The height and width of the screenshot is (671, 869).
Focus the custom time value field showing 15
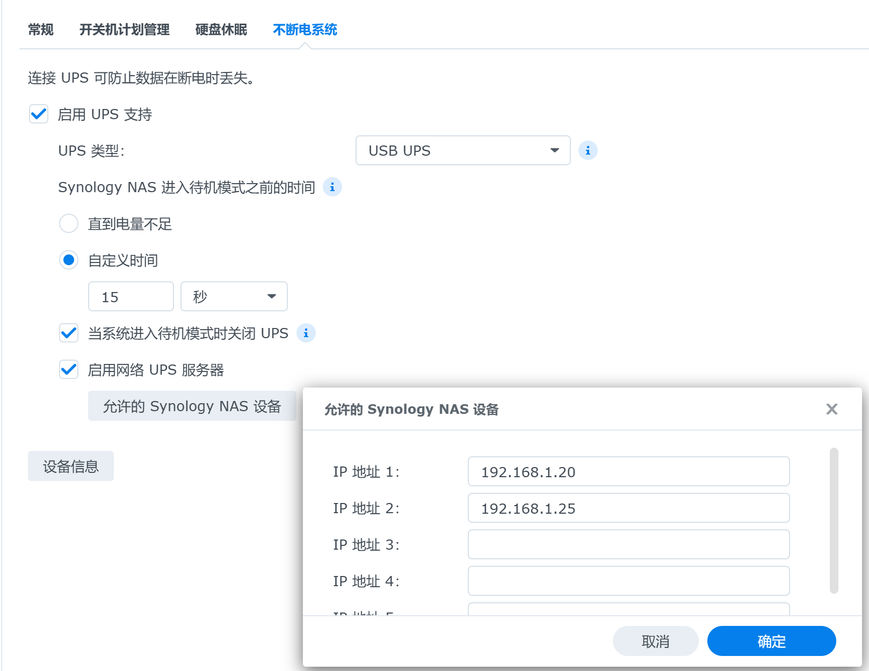(131, 296)
